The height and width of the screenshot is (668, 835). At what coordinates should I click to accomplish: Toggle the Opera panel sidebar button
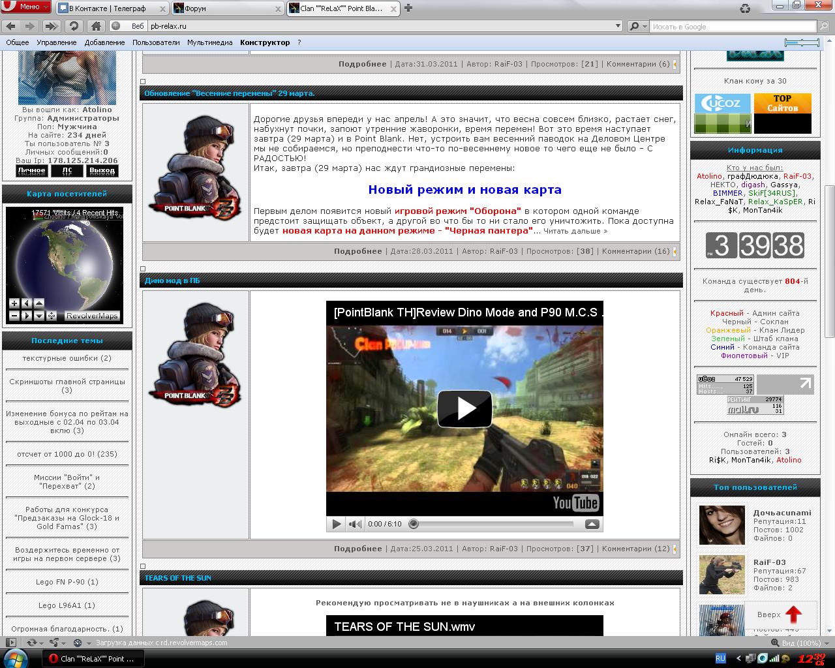(10, 643)
